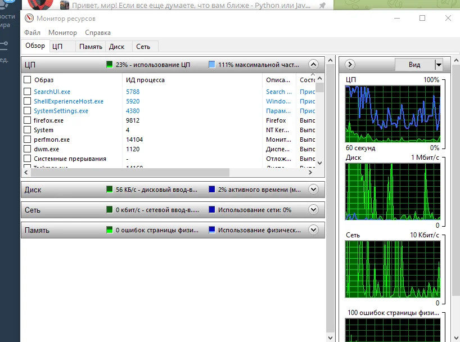Click the blue network utilization indicator square
This screenshot has width=460, height=342.
(x=211, y=210)
